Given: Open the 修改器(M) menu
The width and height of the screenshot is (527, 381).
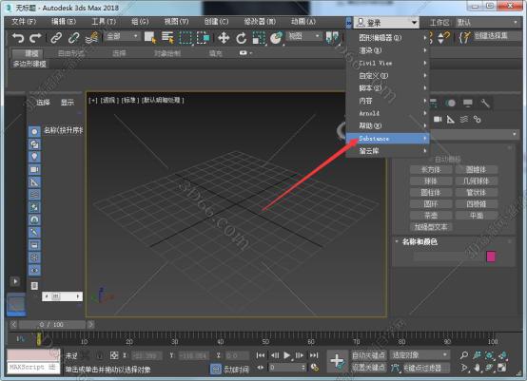Looking at the screenshot, I should point(260,22).
